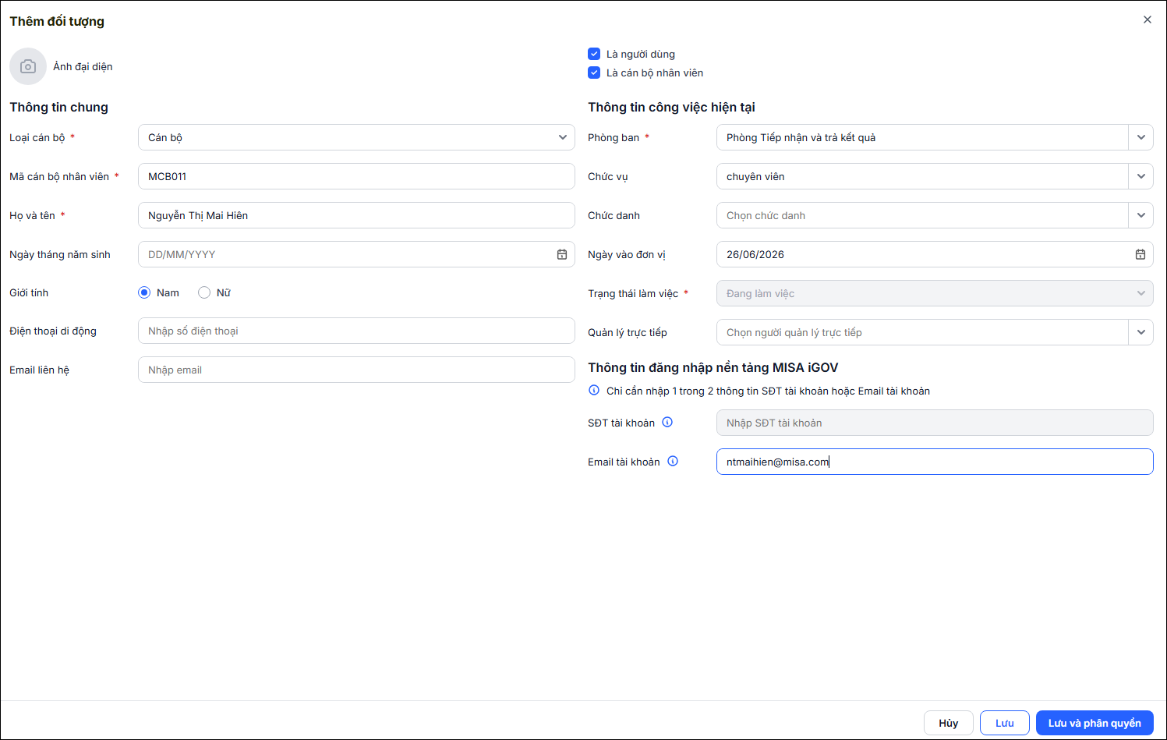This screenshot has width=1167, height=740.
Task: Focus Mã cán bộ nhân viên field
Action: pyautogui.click(x=356, y=176)
